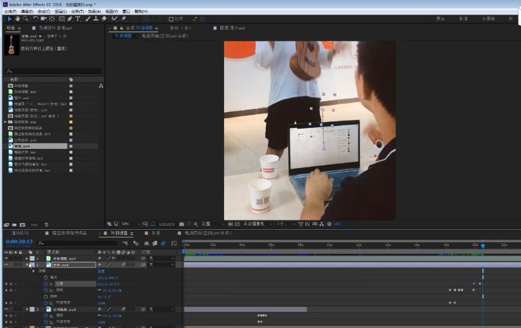
Task: Select the Rectangle shape tool
Action: 62,19
